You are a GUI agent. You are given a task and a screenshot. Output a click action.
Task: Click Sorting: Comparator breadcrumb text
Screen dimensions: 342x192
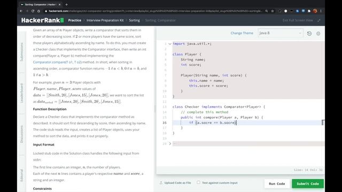(x=160, y=20)
